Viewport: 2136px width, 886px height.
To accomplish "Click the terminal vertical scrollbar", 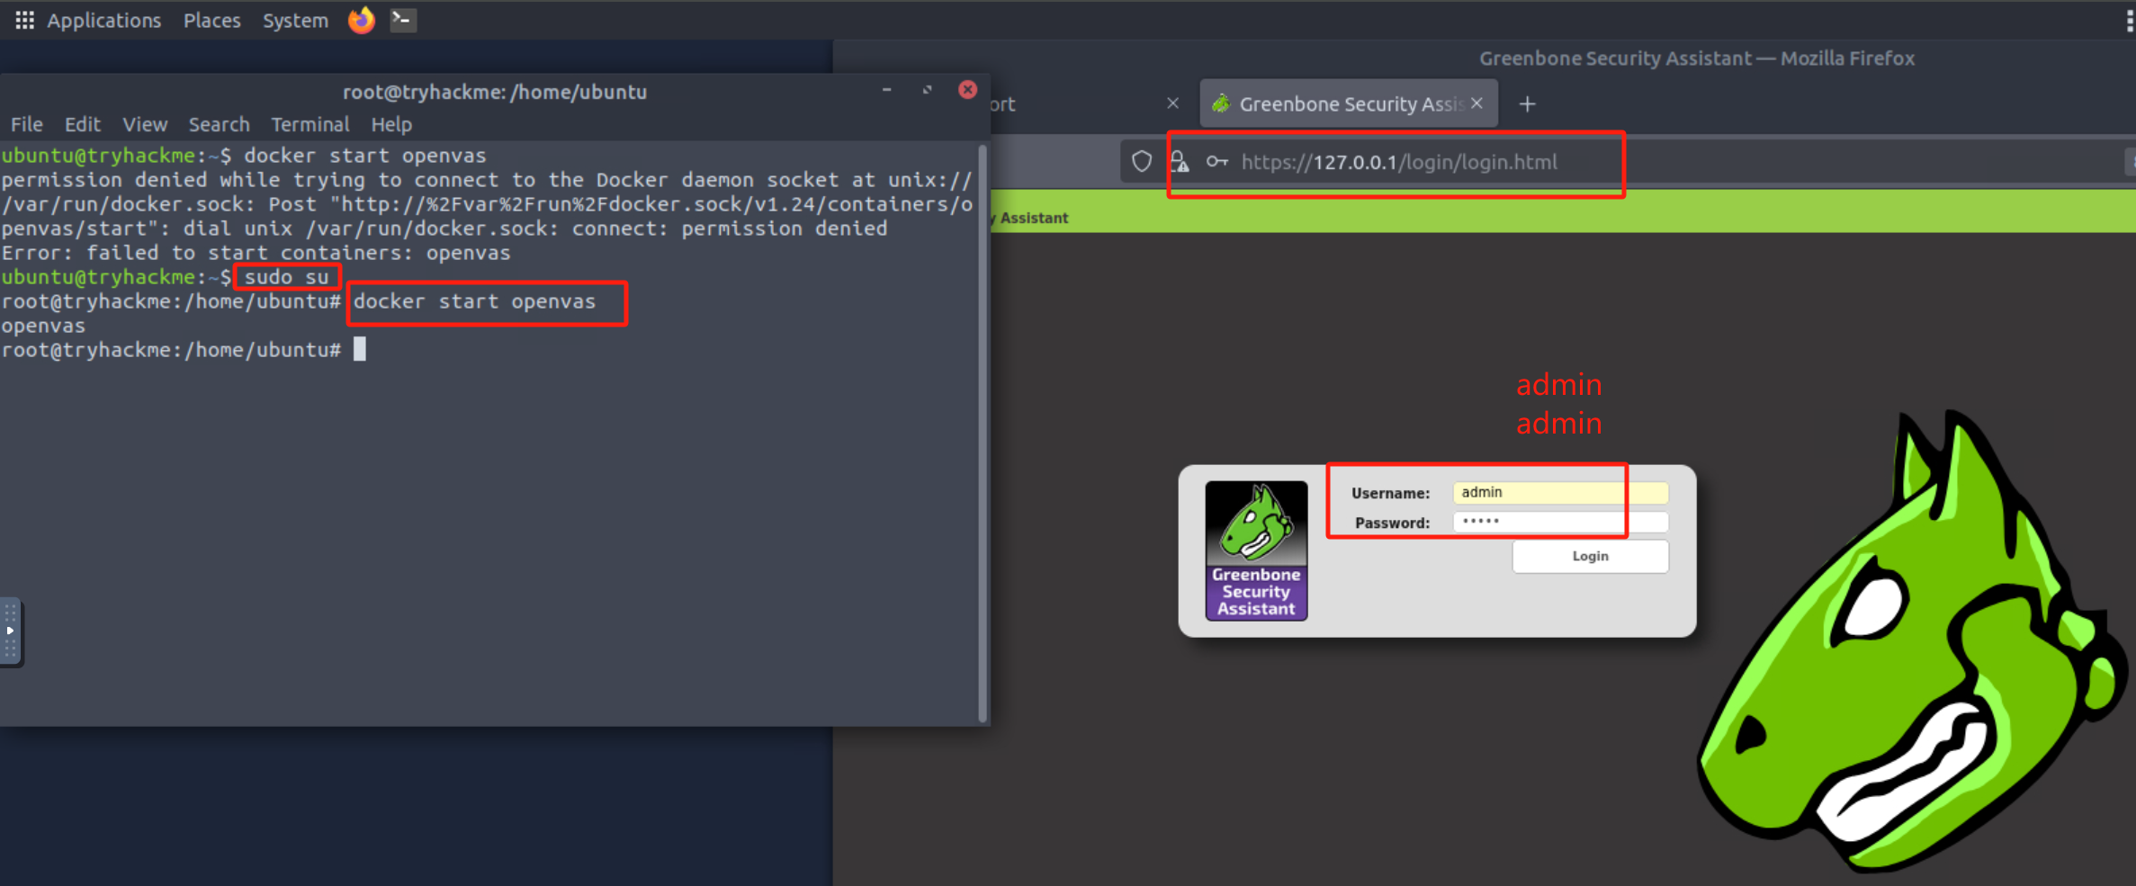I will coord(982,432).
